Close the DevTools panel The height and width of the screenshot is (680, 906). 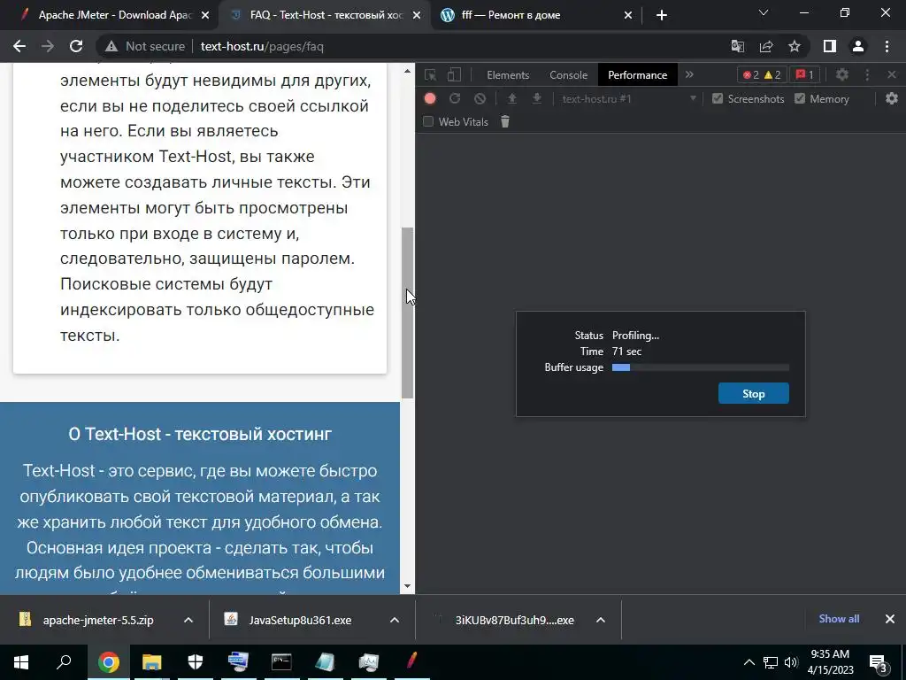[892, 74]
